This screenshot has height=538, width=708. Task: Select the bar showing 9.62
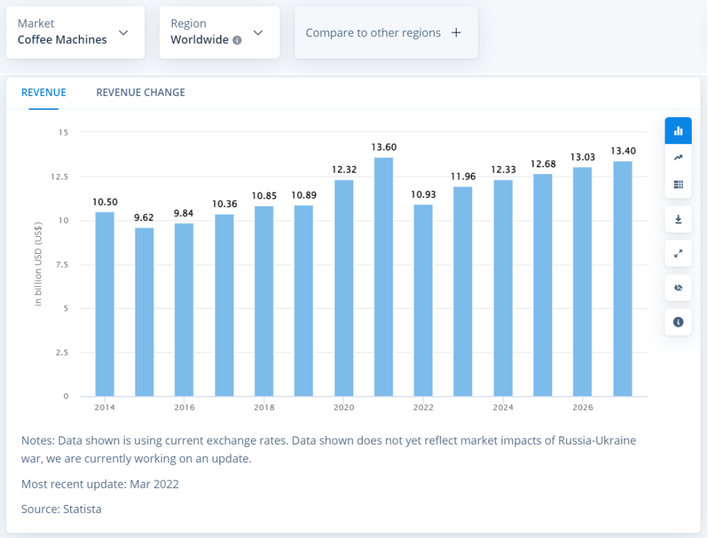[144, 311]
